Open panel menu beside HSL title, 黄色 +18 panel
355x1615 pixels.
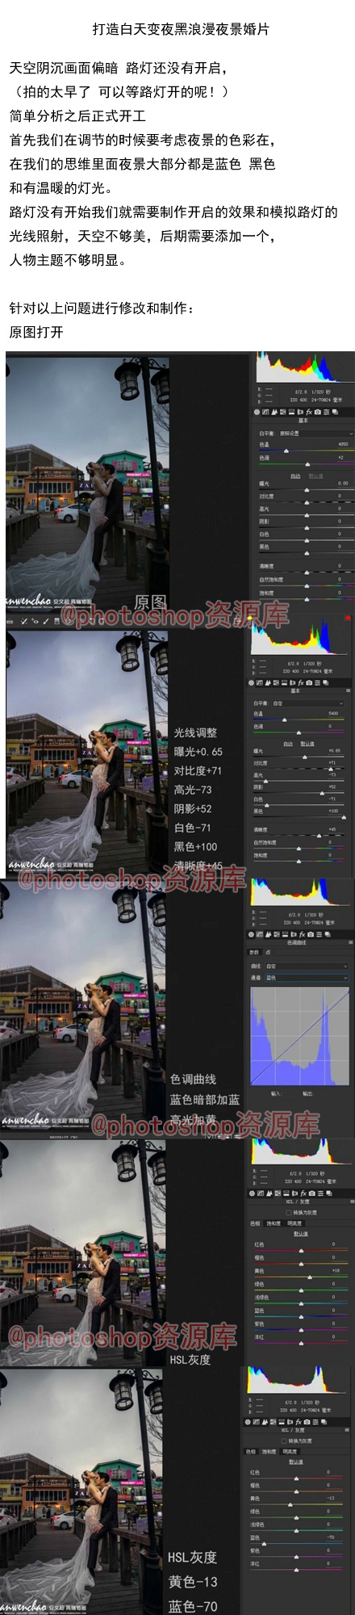pyautogui.click(x=352, y=1202)
